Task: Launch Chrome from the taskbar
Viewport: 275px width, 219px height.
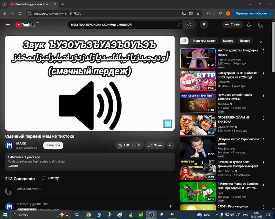Action: pos(88,215)
